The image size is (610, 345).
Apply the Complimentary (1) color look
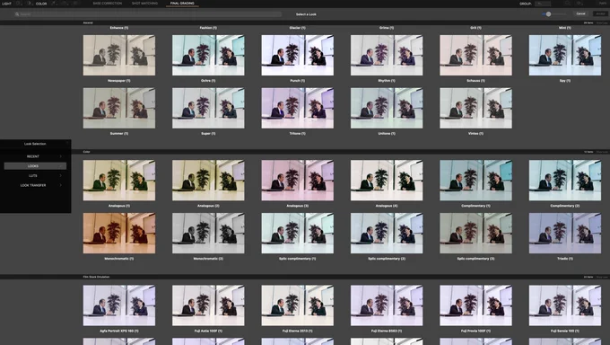[475, 180]
